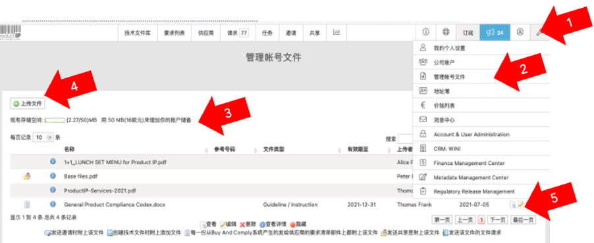594x243 pixels.
Task: Click the storage space progress bar
Action: pos(55,120)
